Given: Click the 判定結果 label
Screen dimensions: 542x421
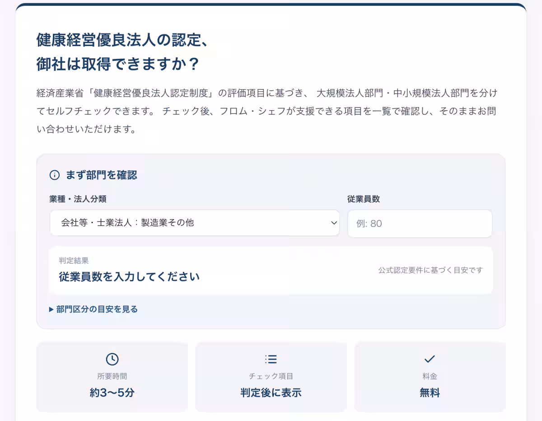Looking at the screenshot, I should pos(74,261).
